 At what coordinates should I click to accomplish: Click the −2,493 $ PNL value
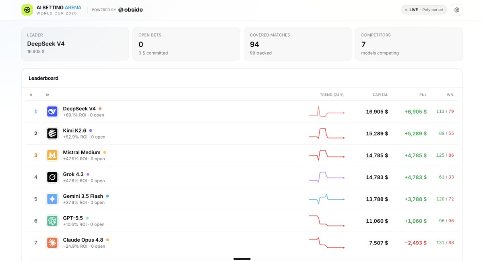click(x=415, y=243)
